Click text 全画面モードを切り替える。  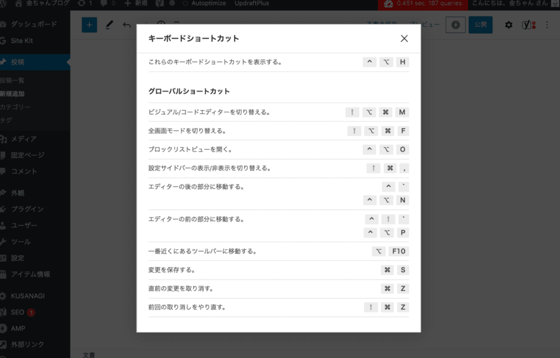[x=188, y=131]
